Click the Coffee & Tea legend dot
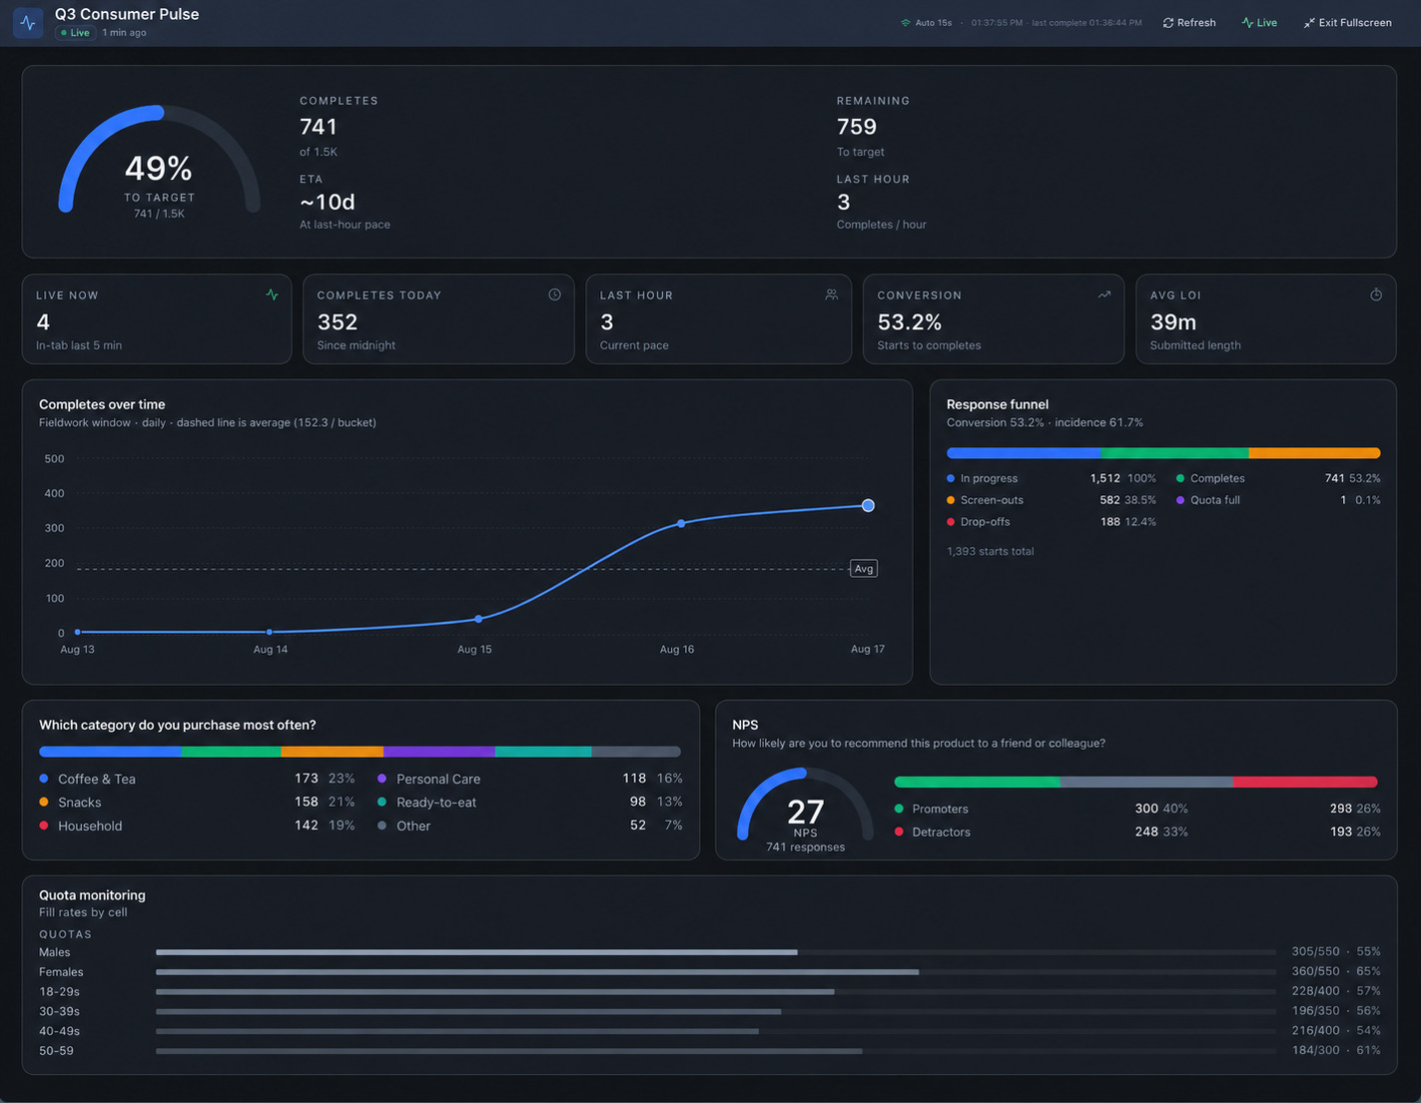 44,779
